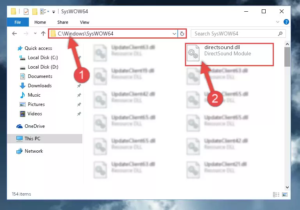Screen dimensions: 300x210
Task: Select Quick access in navigation pane
Action: 38,48
